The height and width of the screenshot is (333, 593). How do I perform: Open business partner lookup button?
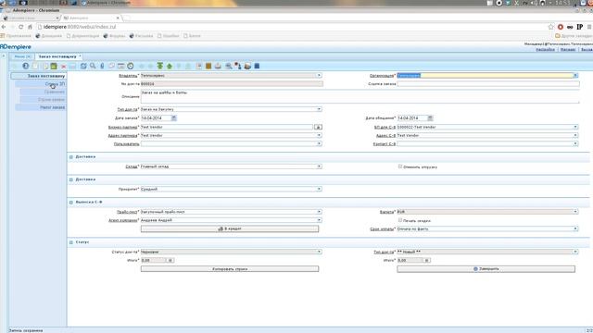coord(318,128)
